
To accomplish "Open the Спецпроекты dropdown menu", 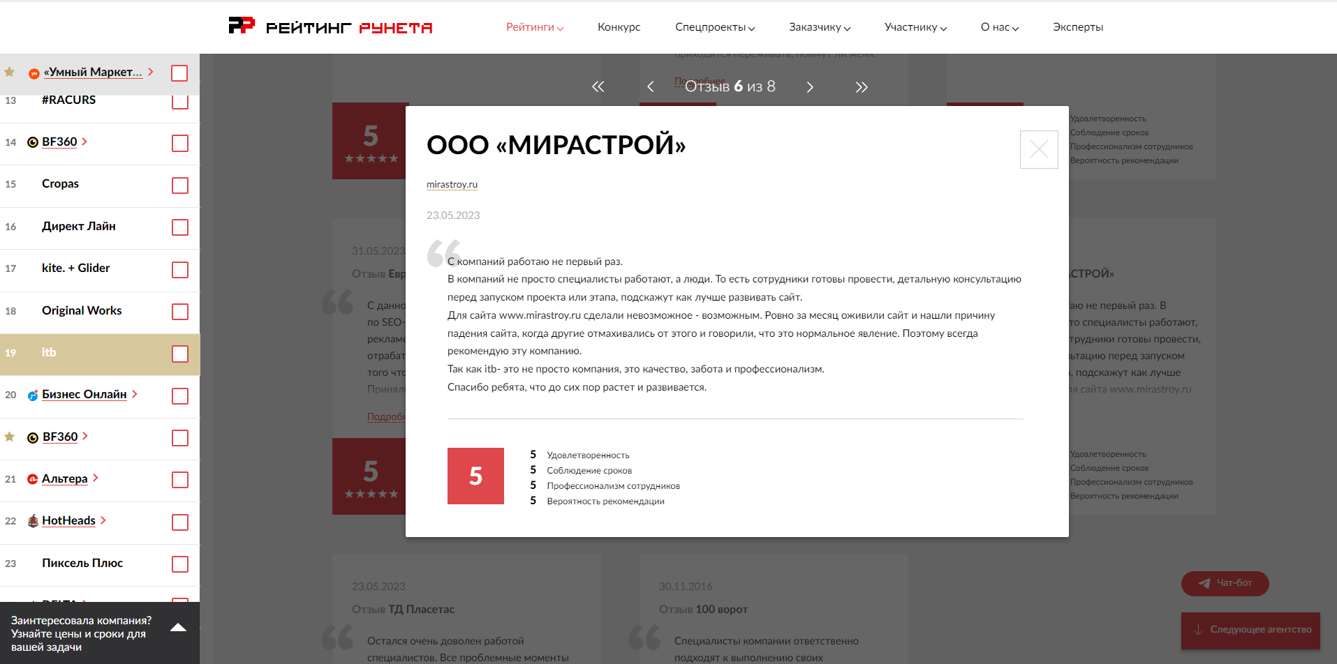I will click(x=715, y=27).
